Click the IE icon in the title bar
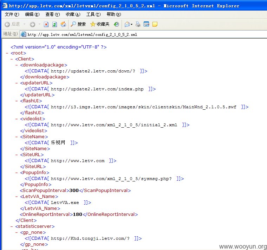The image size is (267, 250). pyautogui.click(x=5, y=6)
